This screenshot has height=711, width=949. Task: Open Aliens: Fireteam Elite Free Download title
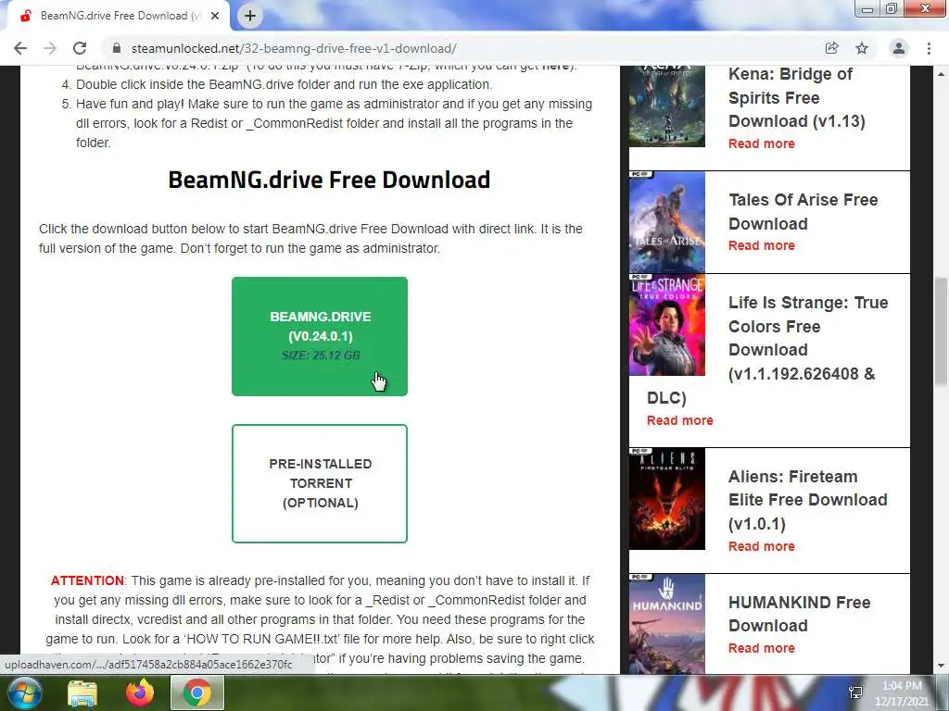(x=808, y=500)
